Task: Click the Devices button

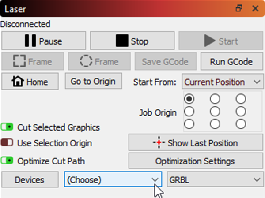Action: (x=30, y=180)
